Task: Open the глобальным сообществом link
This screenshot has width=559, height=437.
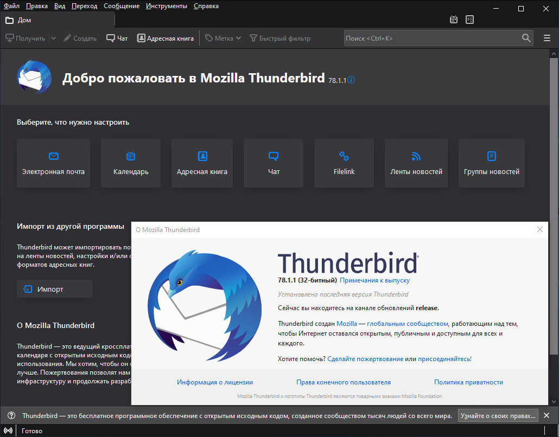Action: pyautogui.click(x=408, y=323)
